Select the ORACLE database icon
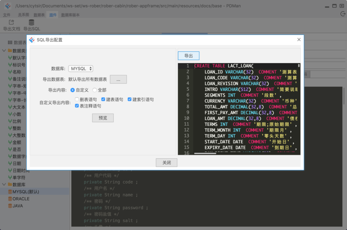Viewport: 347px width, 230px height. (x=10, y=199)
